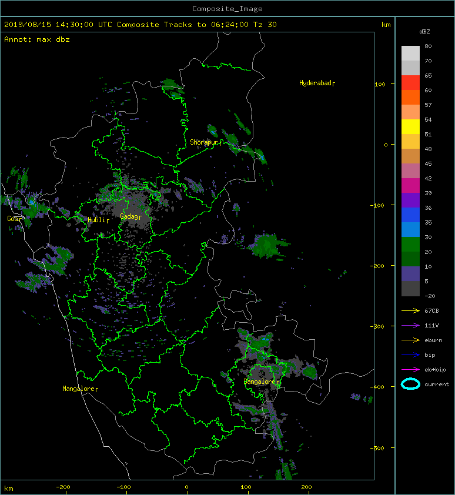Click the -400 tick label on y-axis
Screen dimensions: 455x495
377,387
